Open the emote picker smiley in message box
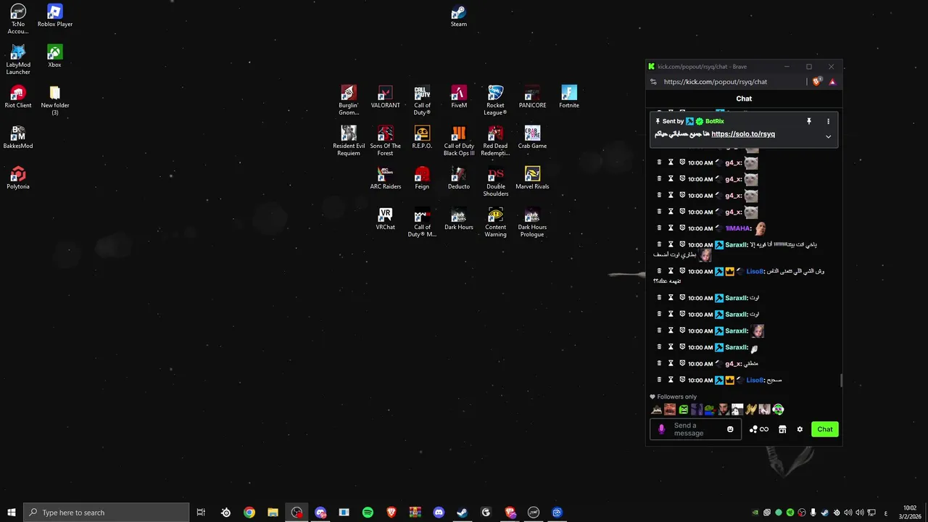 730,429
